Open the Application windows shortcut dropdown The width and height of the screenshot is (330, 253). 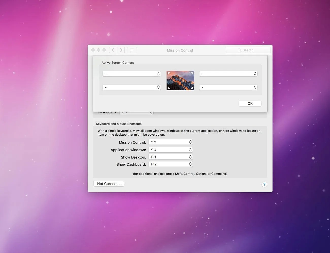(x=171, y=150)
